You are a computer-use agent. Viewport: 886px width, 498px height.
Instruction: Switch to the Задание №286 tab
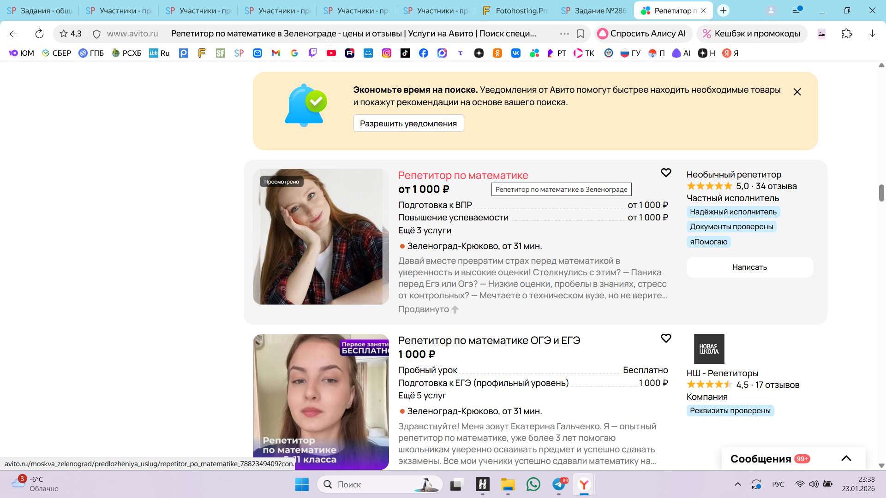click(594, 10)
